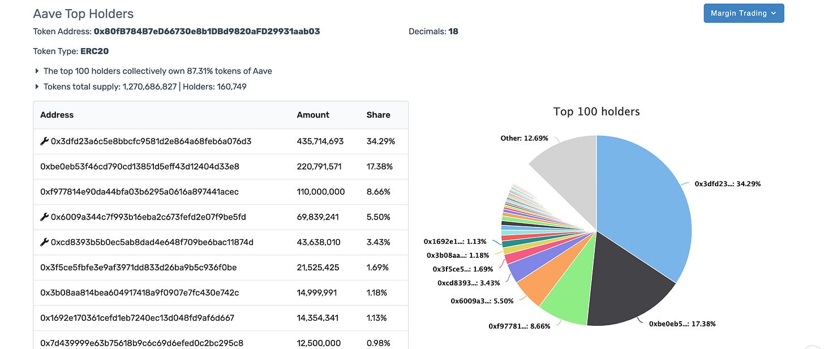Expand the top 100 holders bullet
Viewport: 824px width, 349px height.
click(x=37, y=71)
